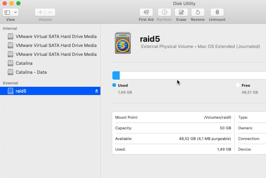
Task: Click the Type: label in info table
Action: 243,117
